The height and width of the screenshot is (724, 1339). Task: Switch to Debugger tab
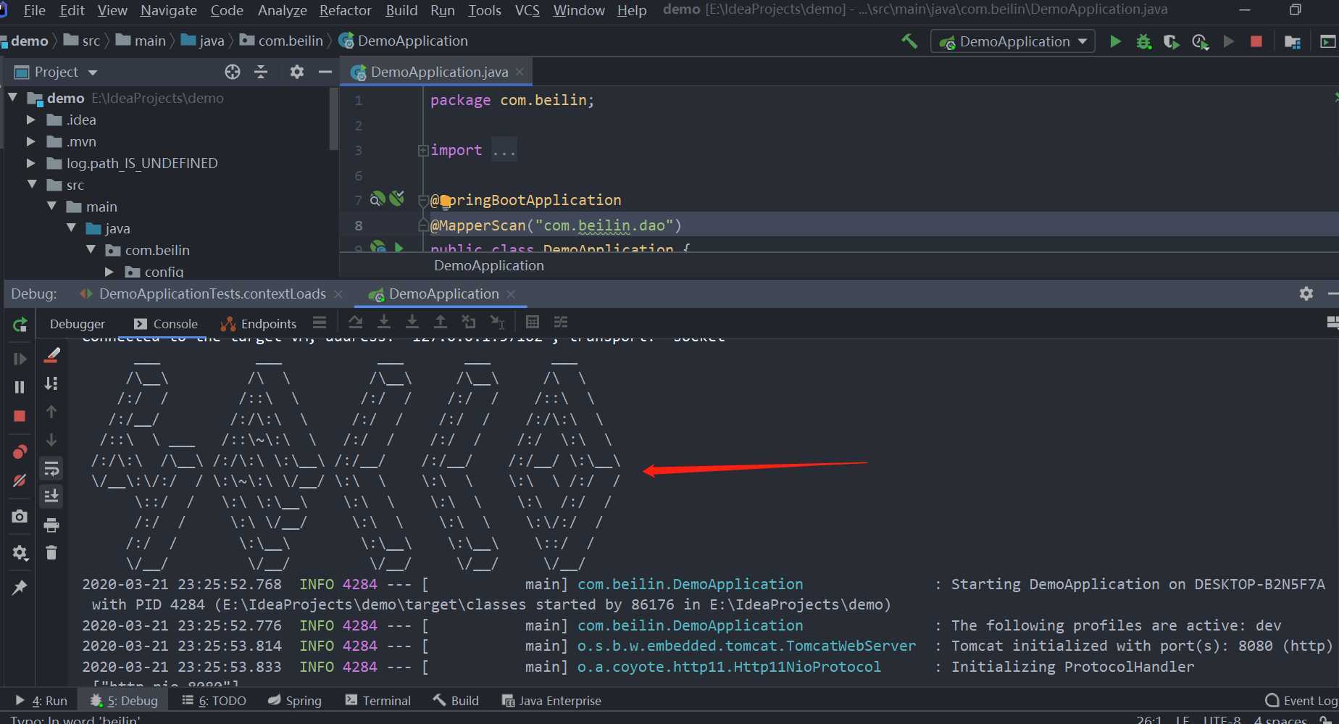point(78,324)
